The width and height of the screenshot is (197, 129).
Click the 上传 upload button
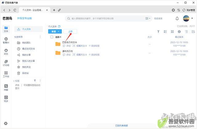(70, 31)
